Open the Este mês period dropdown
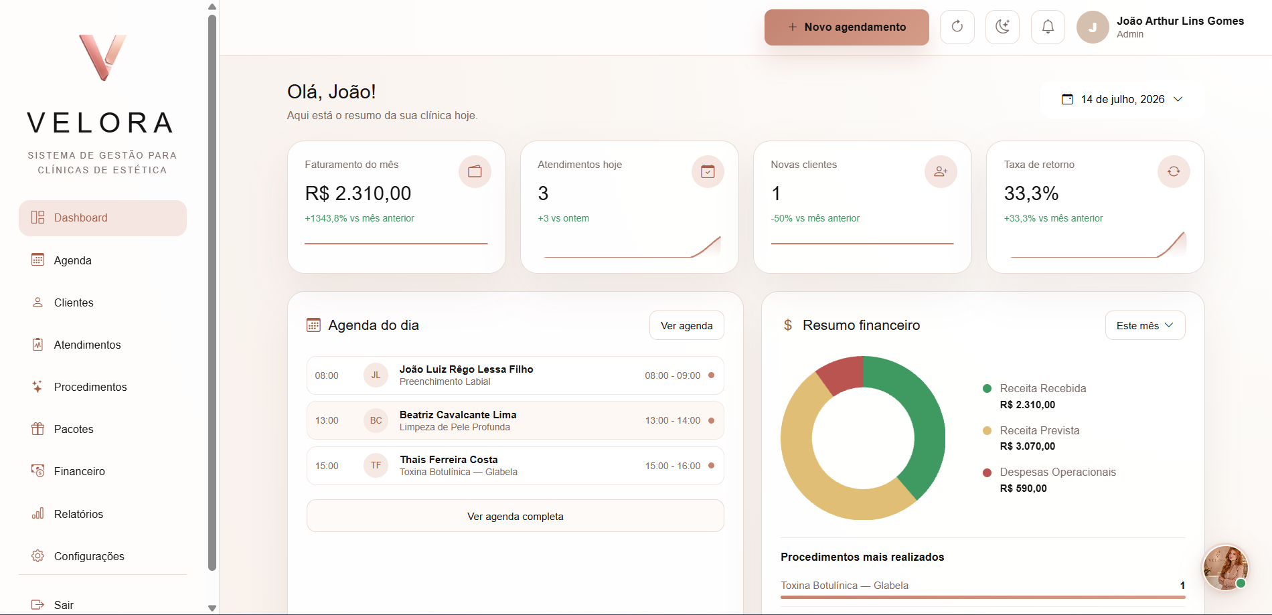The width and height of the screenshot is (1272, 615). click(x=1145, y=325)
